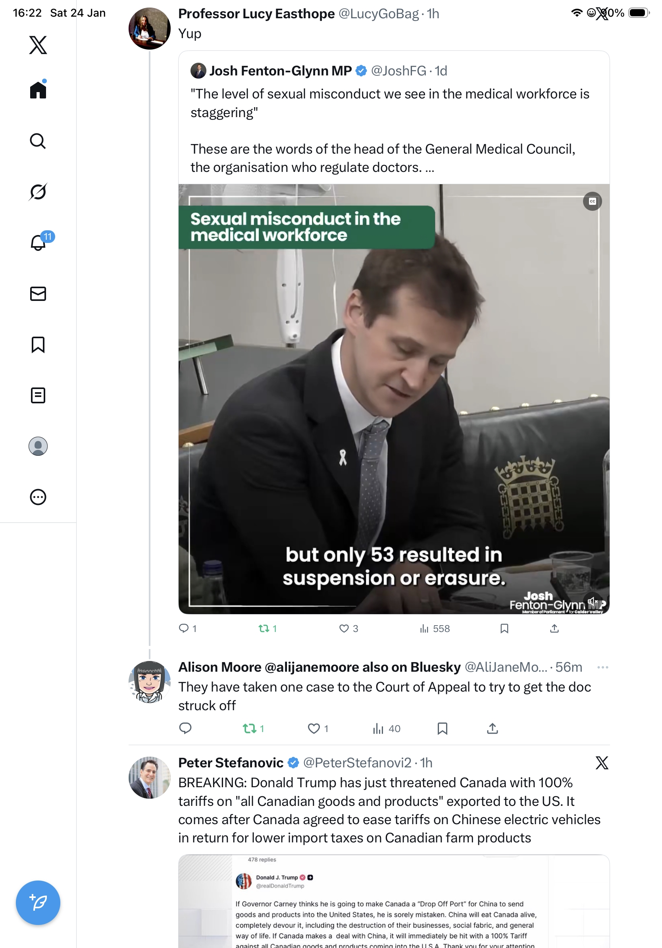Open Messages envelope in sidebar

click(x=38, y=293)
